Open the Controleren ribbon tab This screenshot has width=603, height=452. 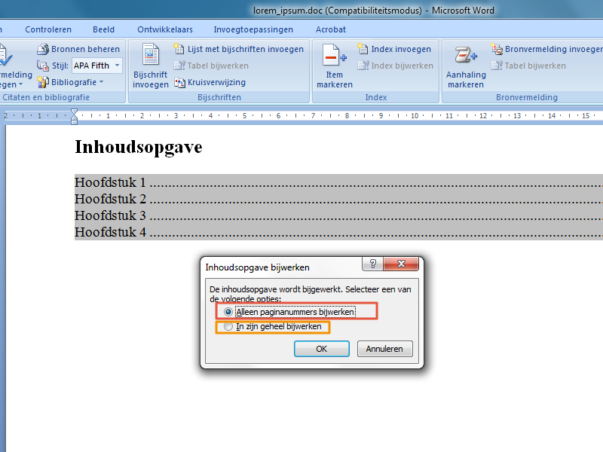click(x=48, y=29)
